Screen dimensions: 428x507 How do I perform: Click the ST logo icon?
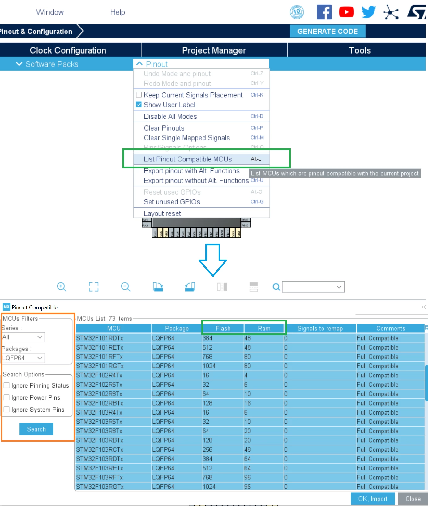click(x=417, y=12)
